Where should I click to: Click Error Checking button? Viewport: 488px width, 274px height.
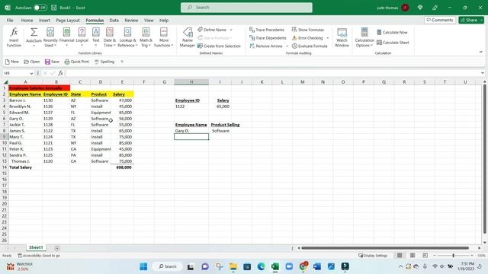pos(307,38)
